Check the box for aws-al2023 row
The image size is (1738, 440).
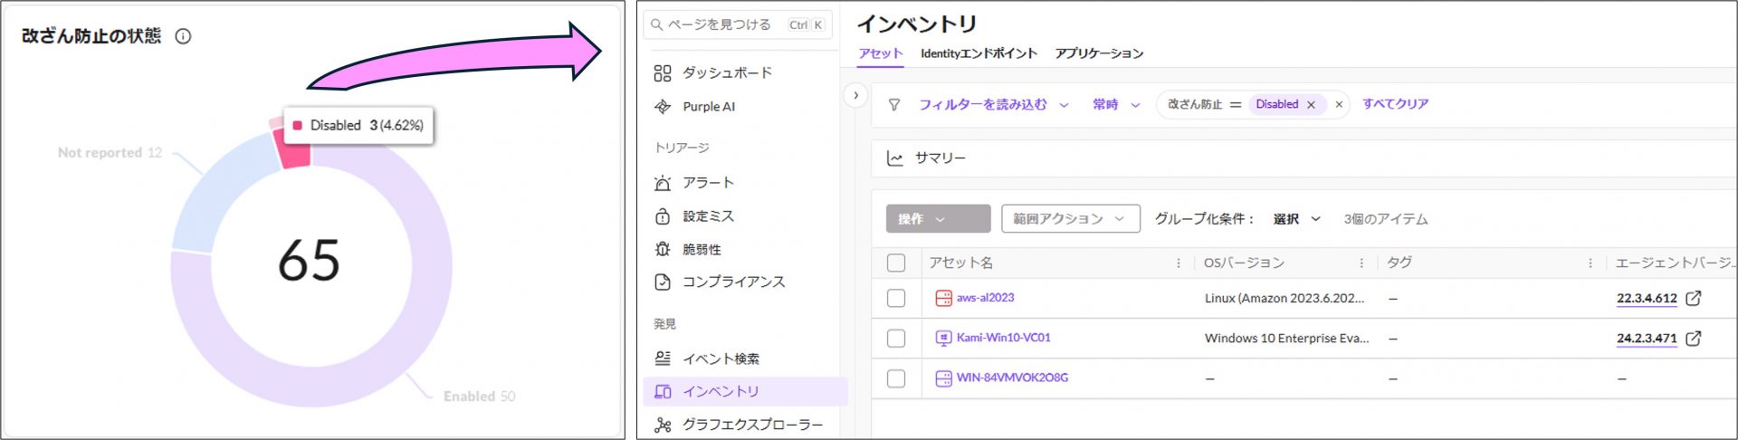click(896, 298)
